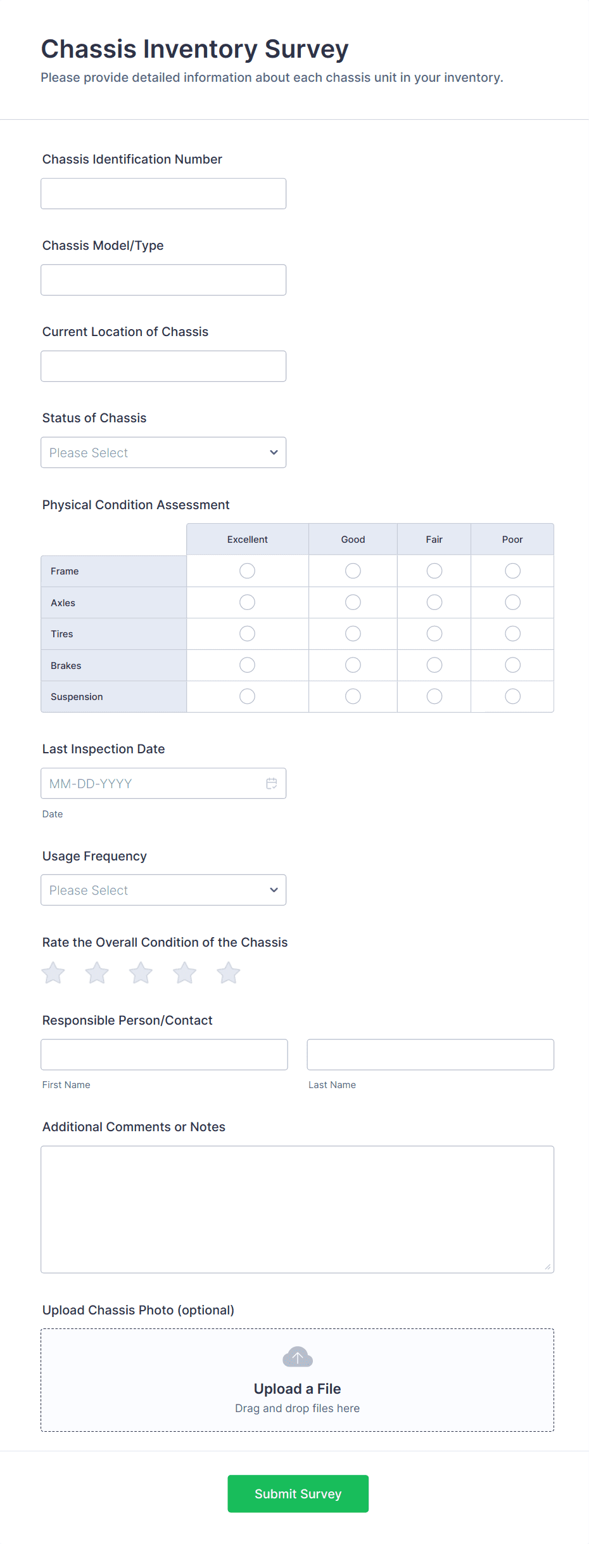Click the Submit Survey button
The width and height of the screenshot is (589, 1544).
click(298, 1494)
